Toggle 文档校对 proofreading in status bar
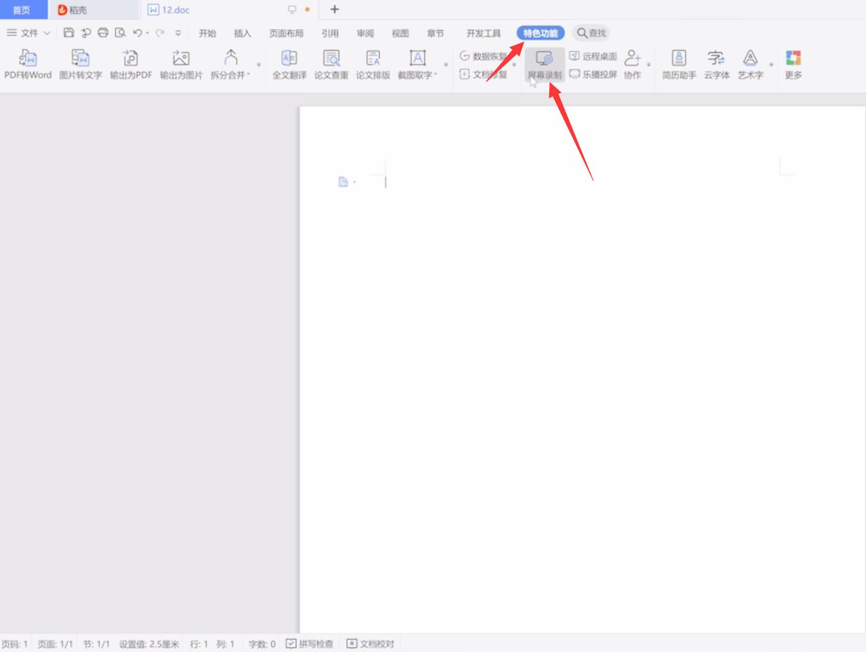The height and width of the screenshot is (652, 866). pyautogui.click(x=371, y=644)
